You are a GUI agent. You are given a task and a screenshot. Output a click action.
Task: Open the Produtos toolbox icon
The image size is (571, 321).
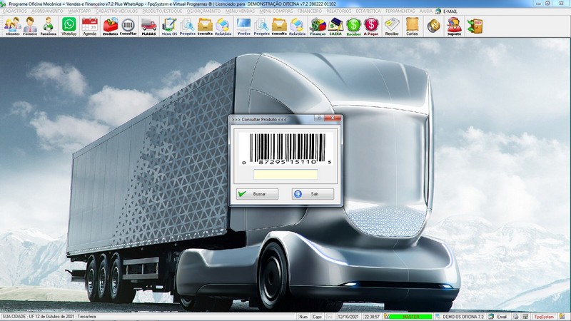(111, 26)
